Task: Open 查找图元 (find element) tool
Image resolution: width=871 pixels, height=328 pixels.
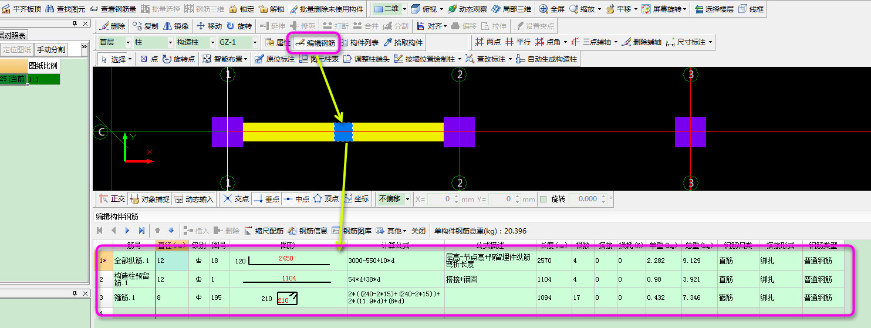Action: [x=65, y=9]
